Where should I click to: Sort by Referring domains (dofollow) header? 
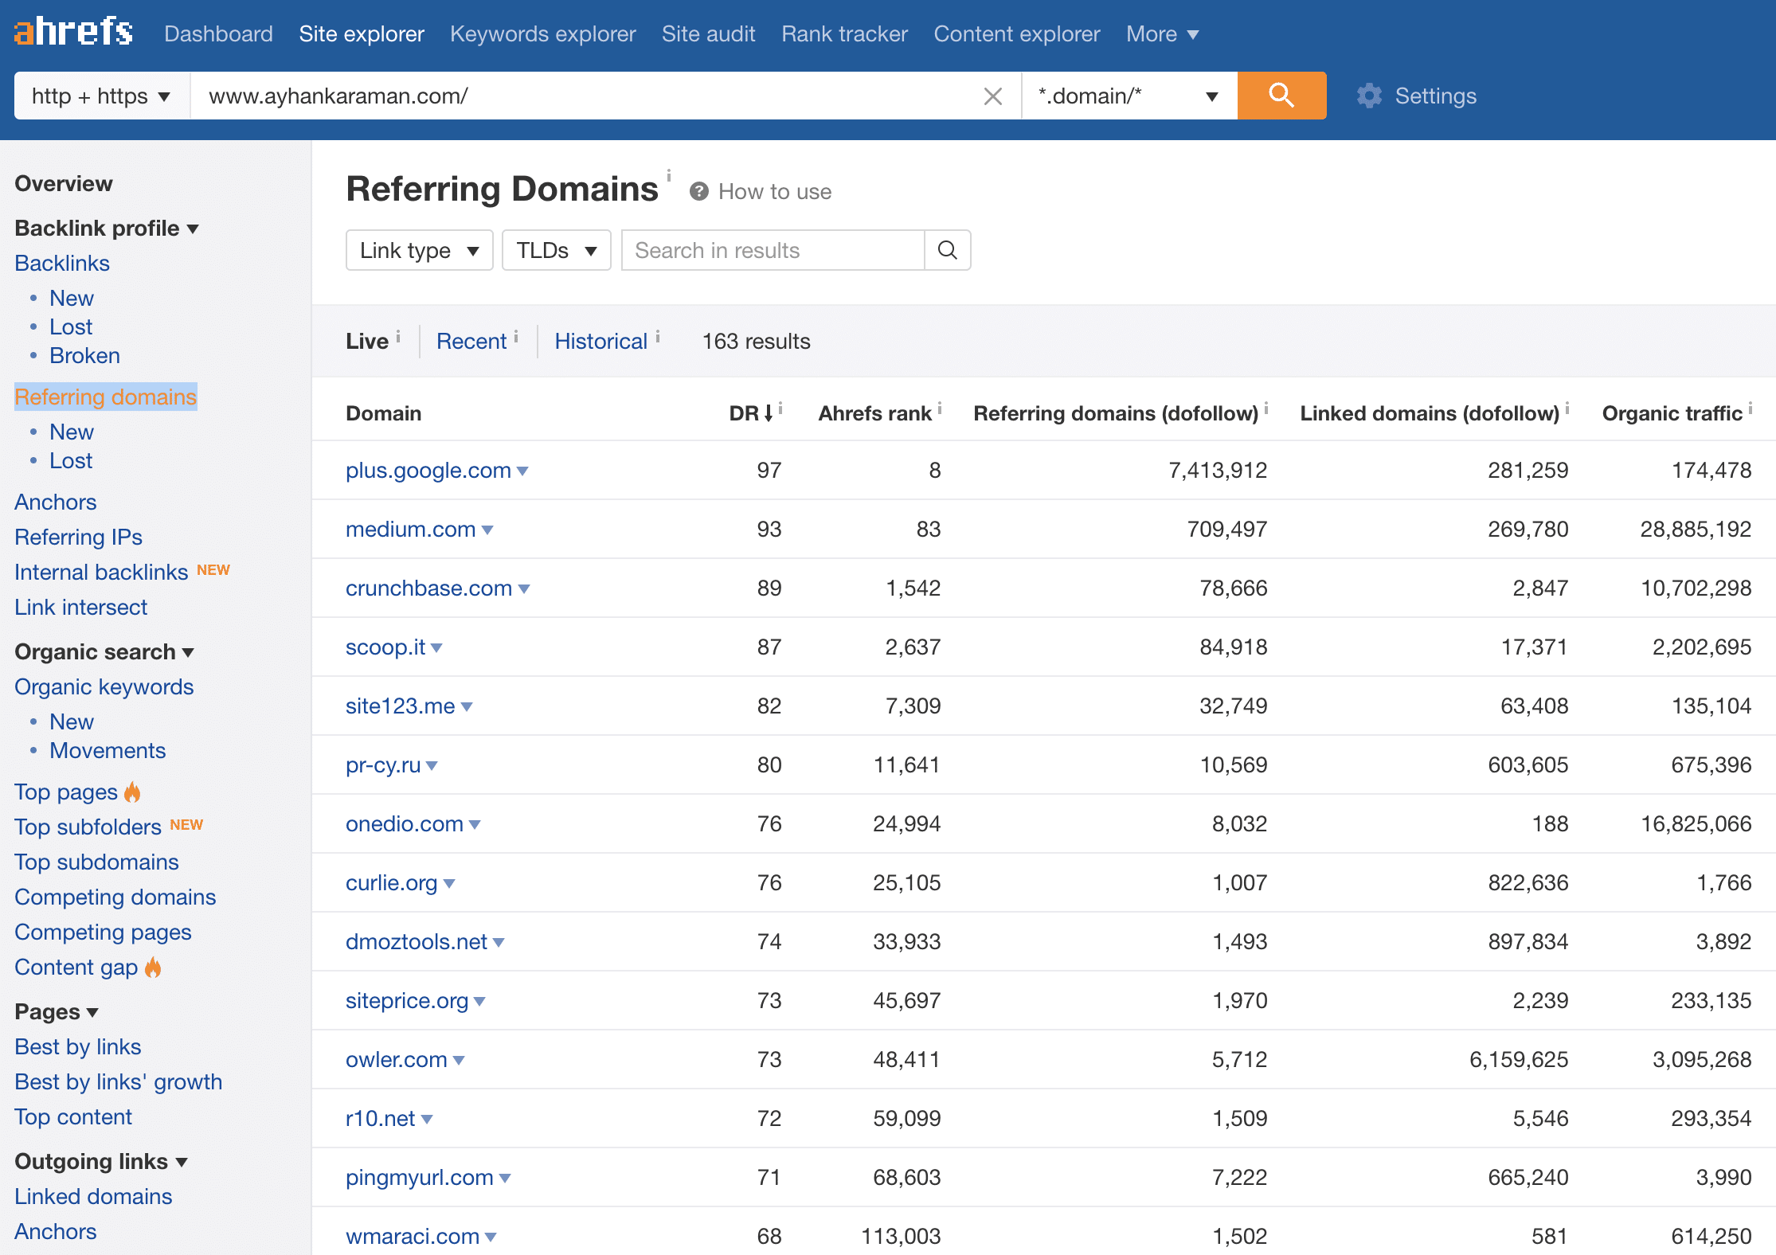pos(1116,412)
